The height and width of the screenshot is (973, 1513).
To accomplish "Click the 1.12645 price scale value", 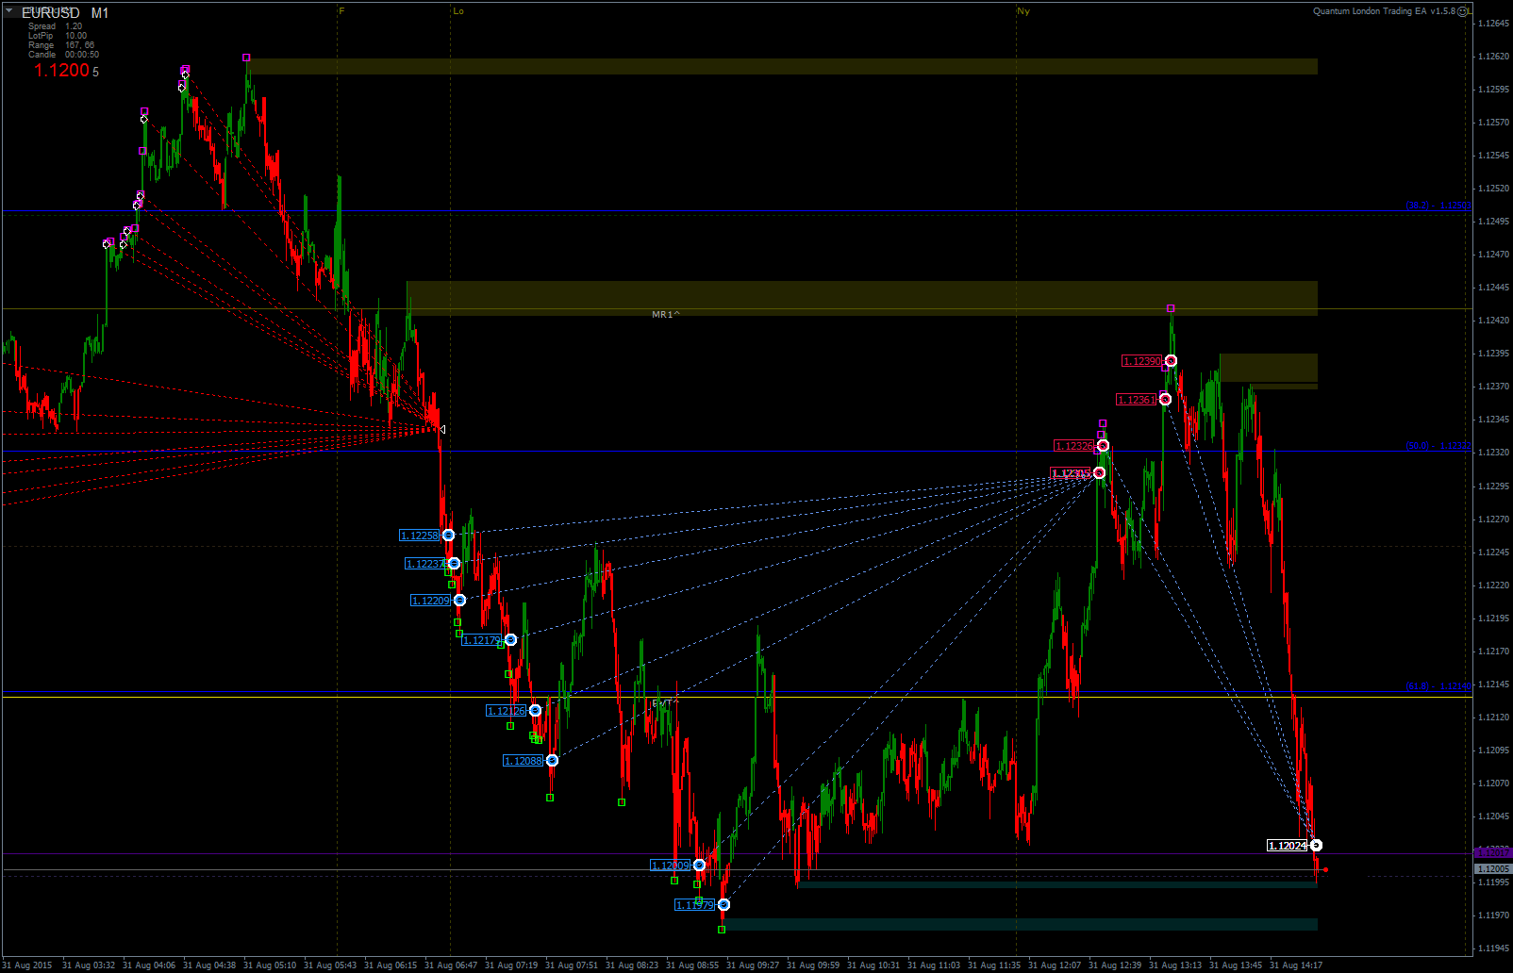I will tap(1493, 24).
